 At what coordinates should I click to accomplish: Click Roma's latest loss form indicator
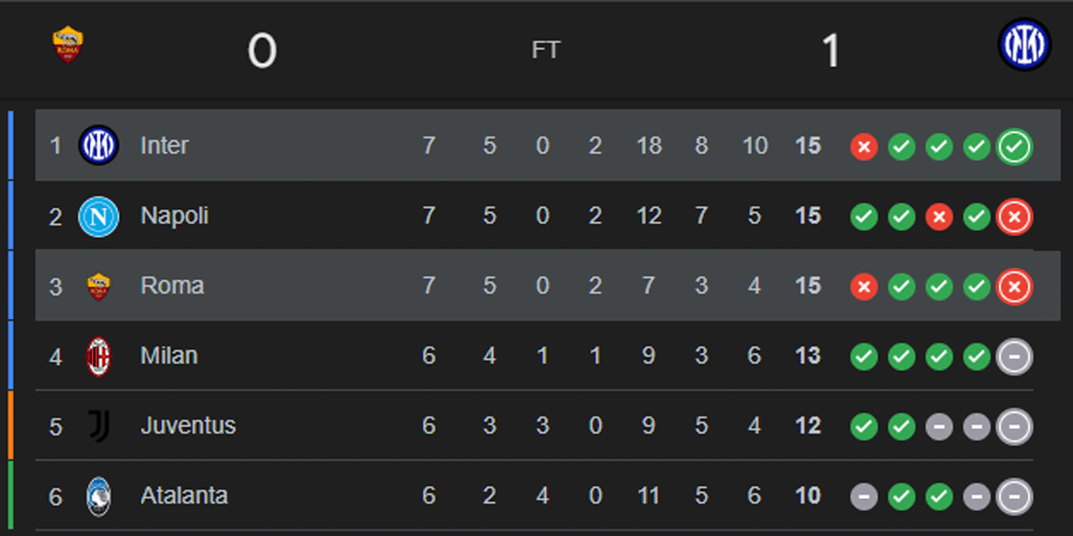coord(1015,287)
